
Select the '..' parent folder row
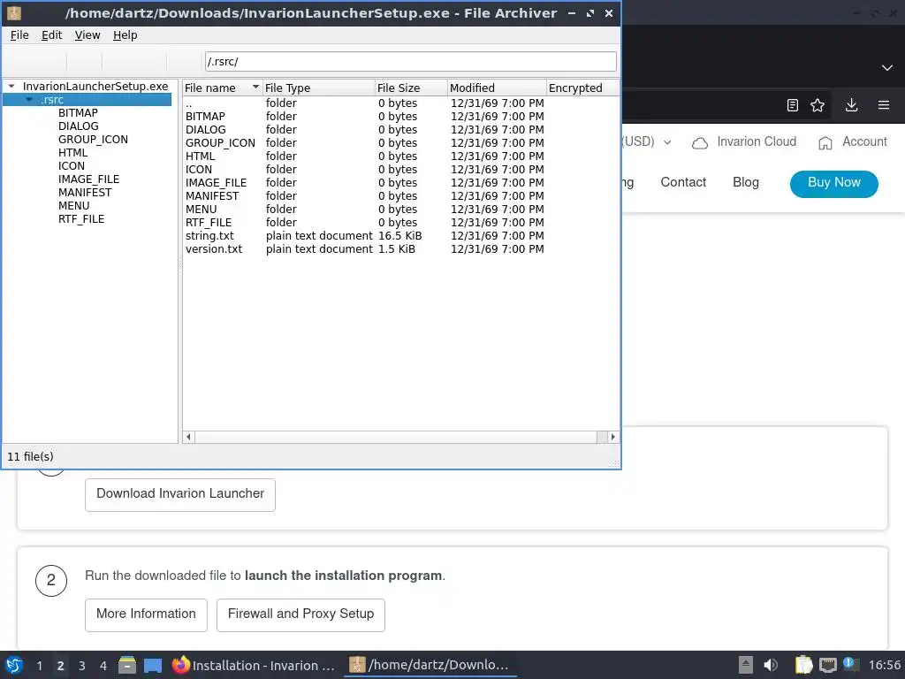400,103
